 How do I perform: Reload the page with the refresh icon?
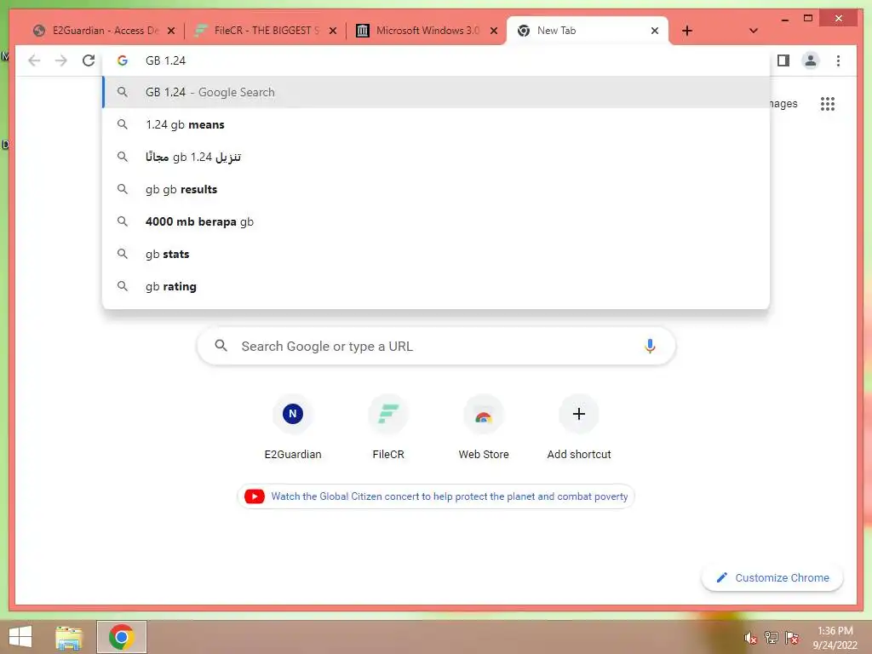pyautogui.click(x=89, y=60)
